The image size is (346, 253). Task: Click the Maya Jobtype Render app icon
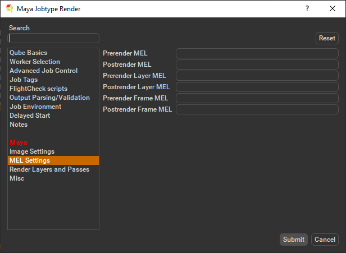tap(10, 8)
